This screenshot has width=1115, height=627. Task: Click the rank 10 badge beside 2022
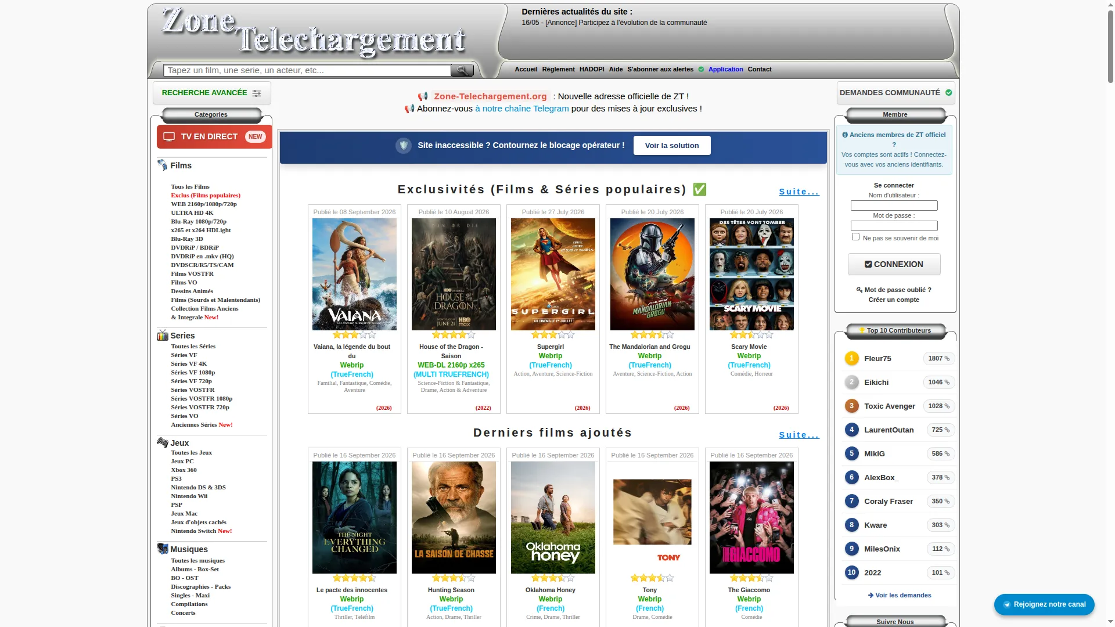851,572
